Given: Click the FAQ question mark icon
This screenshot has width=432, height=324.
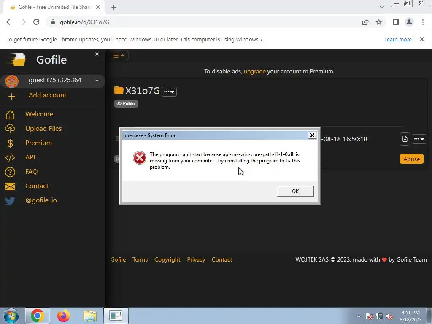Looking at the screenshot, I should (x=10, y=172).
